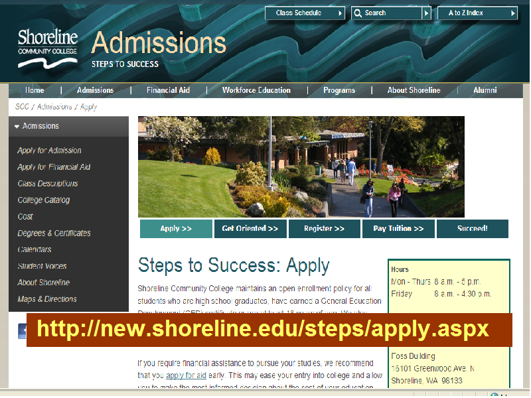Open Student Voices in the sidebar

[42, 267]
